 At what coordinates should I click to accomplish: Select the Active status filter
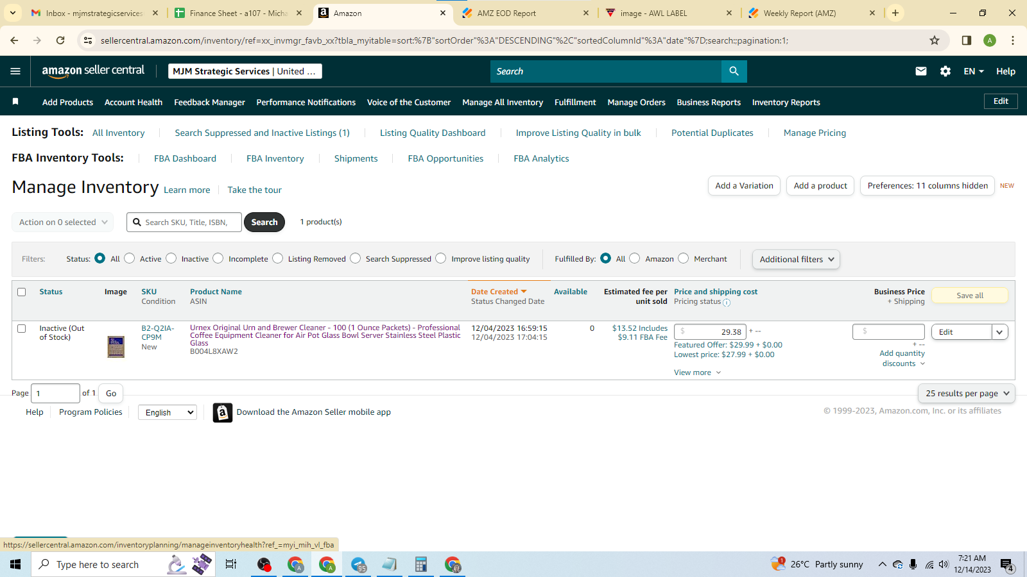130,258
